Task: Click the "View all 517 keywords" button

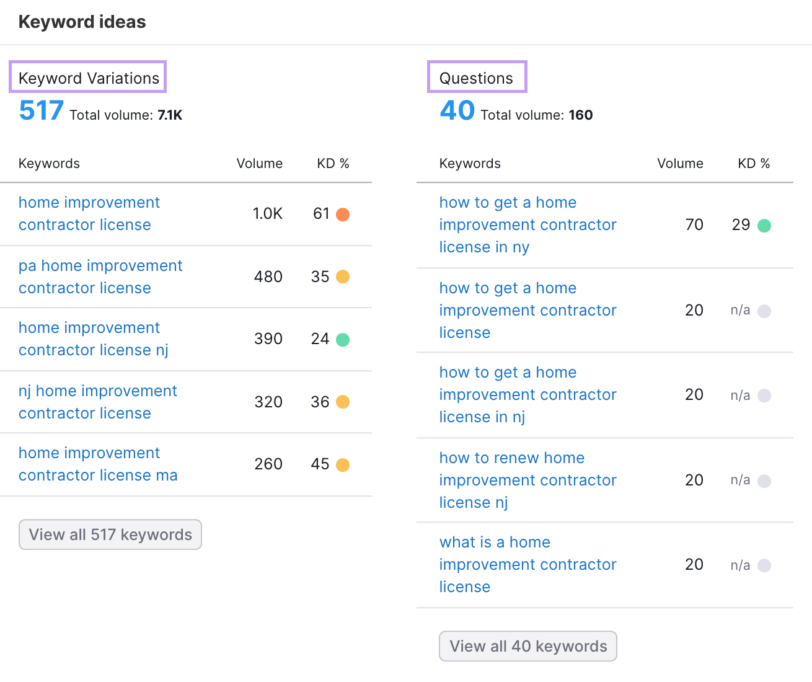Action: tap(110, 534)
